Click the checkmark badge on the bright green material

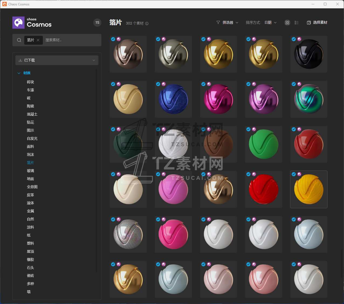[249, 129]
